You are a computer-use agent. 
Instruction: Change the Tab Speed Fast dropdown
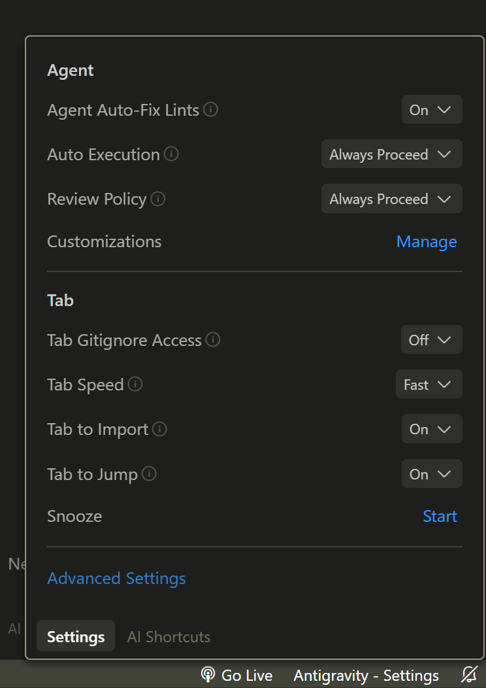(x=429, y=385)
